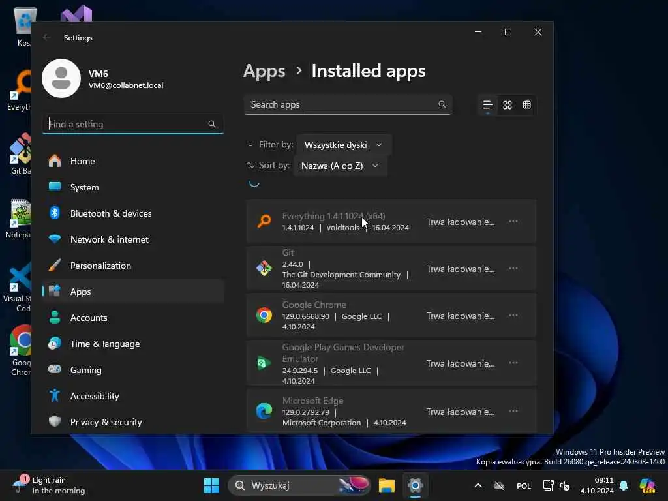The width and height of the screenshot is (668, 501).
Task: Click the Apps breadcrumb in the header
Action: [x=264, y=71]
